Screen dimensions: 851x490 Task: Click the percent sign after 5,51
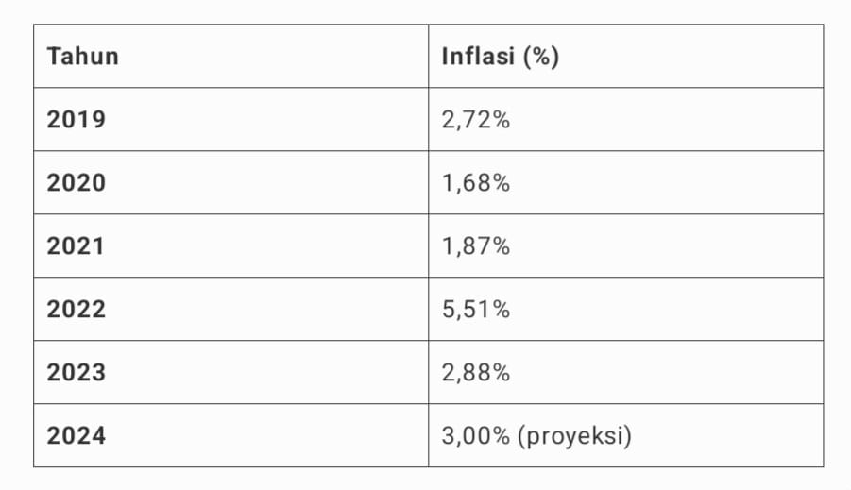pyautogui.click(x=502, y=310)
